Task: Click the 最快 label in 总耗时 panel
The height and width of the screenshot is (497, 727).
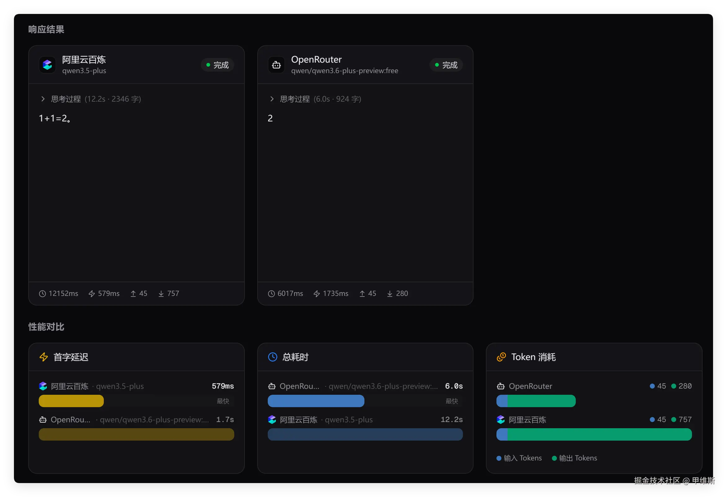Action: pos(452,401)
